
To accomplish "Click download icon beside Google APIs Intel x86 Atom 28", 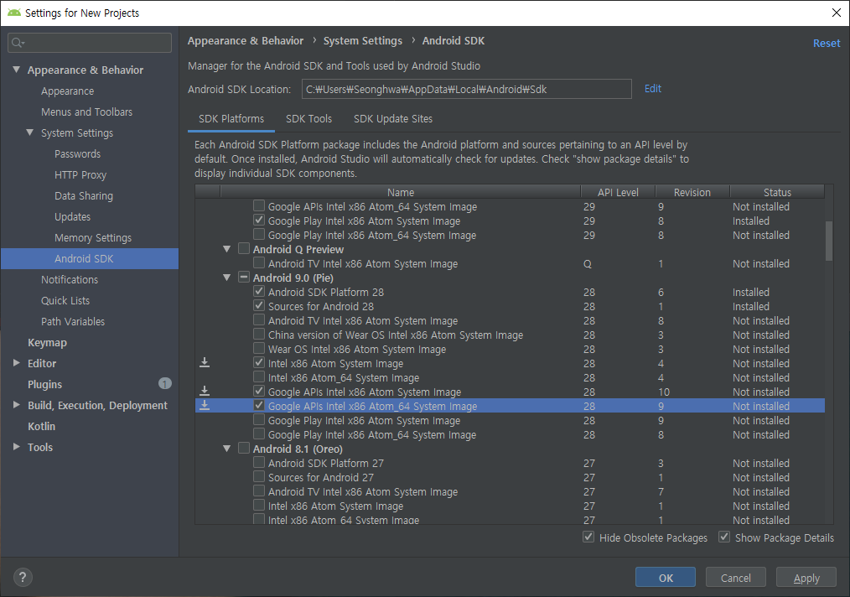I will pos(205,391).
